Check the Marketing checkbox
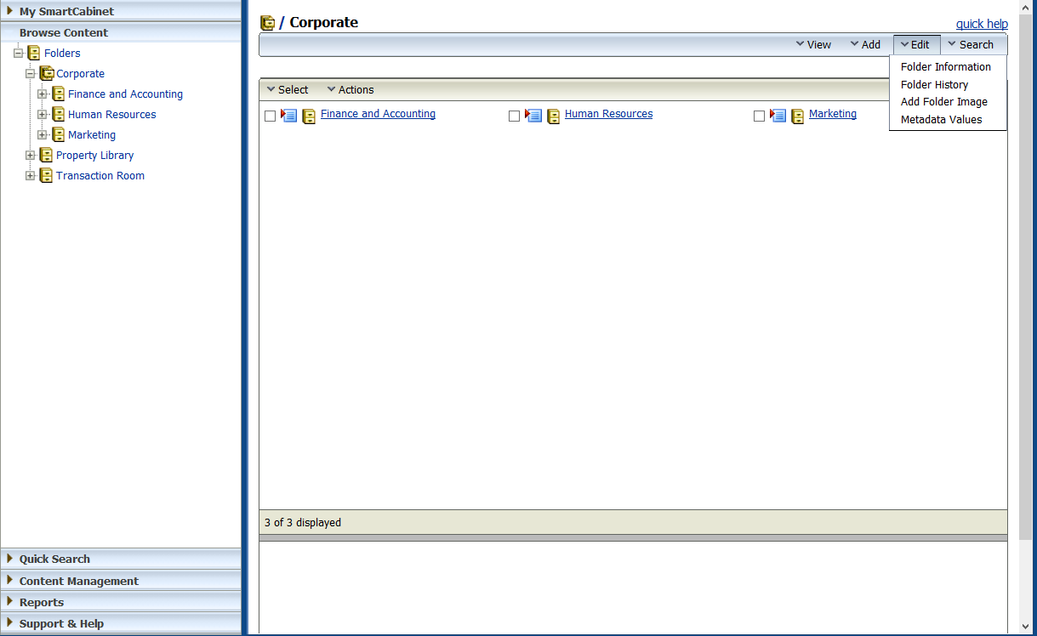 click(x=759, y=116)
